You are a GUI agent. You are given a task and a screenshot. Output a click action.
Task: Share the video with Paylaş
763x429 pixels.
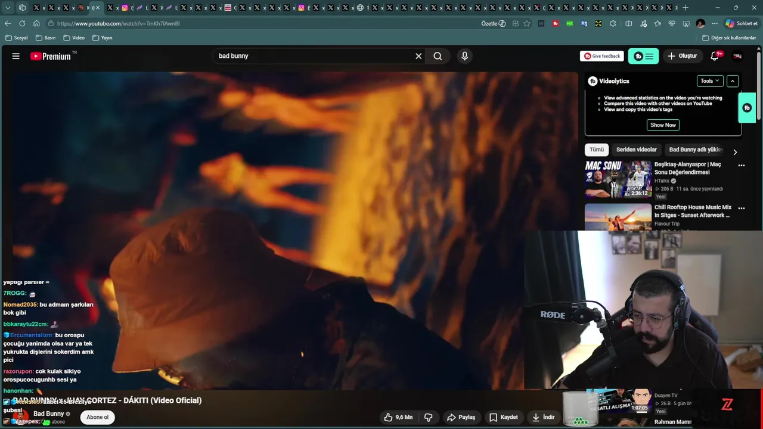[x=461, y=417]
